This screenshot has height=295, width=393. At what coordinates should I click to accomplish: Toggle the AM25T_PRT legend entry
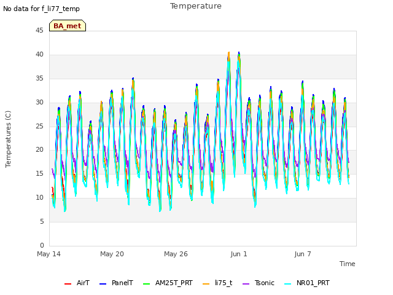coord(168,283)
